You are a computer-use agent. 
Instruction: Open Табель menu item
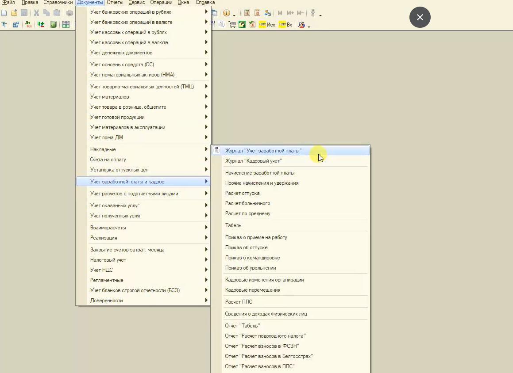point(290,225)
